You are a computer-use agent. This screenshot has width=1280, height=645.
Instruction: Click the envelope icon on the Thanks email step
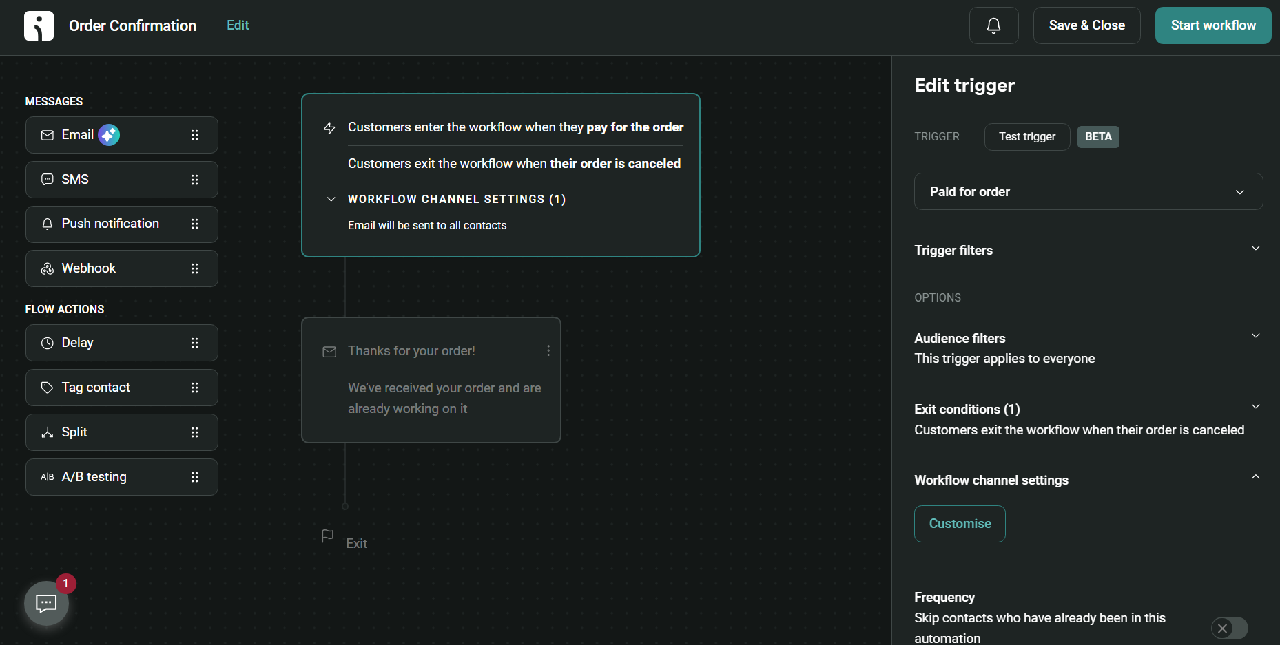[329, 352]
